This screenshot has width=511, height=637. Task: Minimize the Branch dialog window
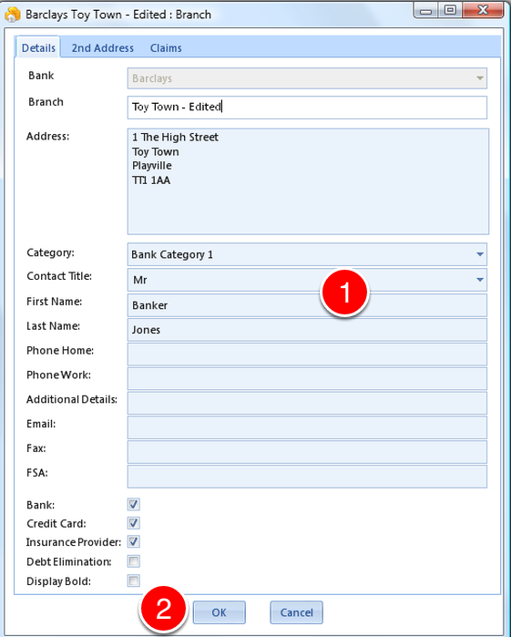[426, 10]
